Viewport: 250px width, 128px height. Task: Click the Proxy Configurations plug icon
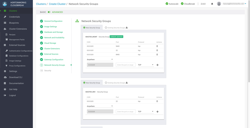[7, 66]
